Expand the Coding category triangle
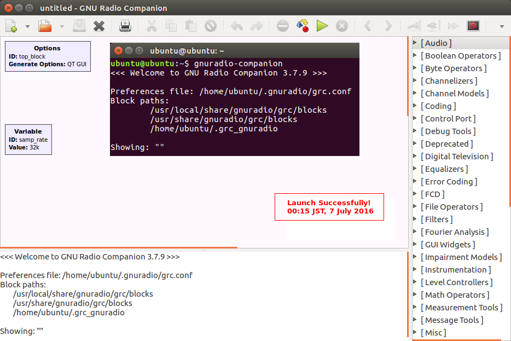 coord(415,105)
